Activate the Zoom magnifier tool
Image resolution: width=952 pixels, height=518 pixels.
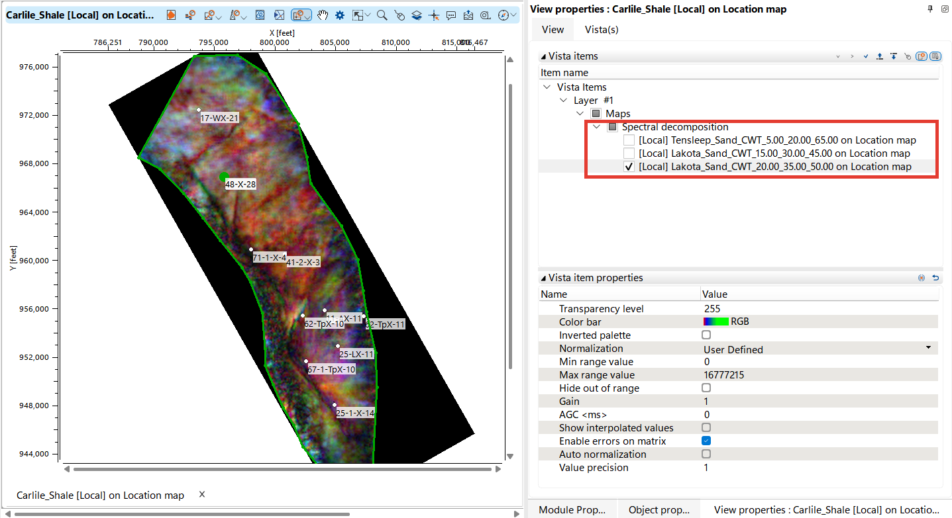(380, 15)
